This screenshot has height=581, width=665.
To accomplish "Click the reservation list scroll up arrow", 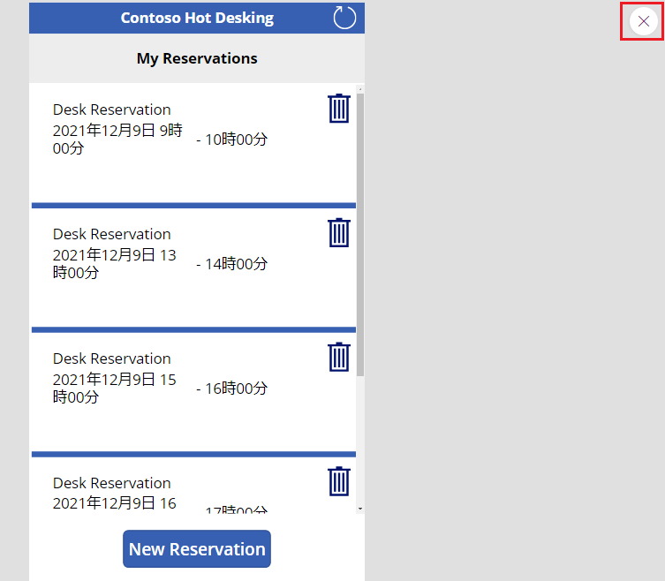I will [x=359, y=89].
